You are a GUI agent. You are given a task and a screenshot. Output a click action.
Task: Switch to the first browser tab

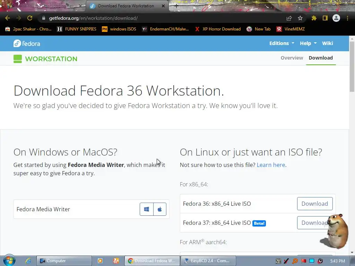coord(43,6)
